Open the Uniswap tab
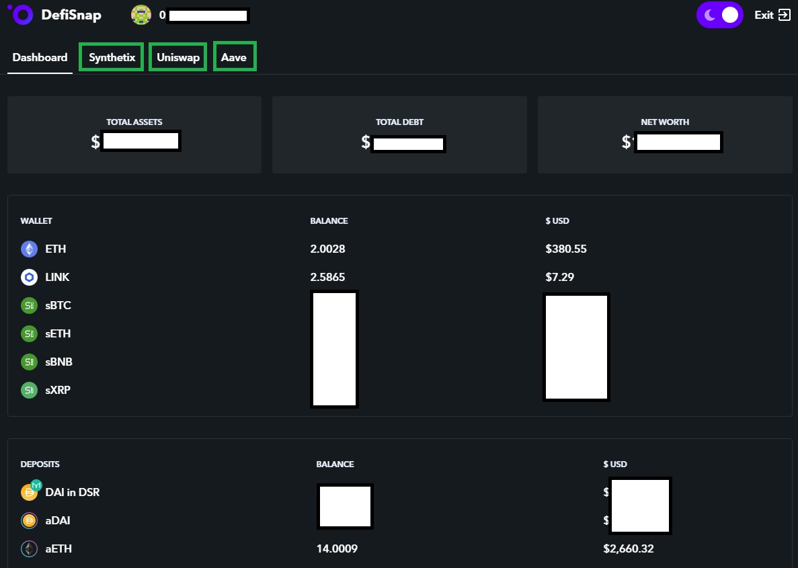Screen dimensions: 798x568 pos(177,57)
